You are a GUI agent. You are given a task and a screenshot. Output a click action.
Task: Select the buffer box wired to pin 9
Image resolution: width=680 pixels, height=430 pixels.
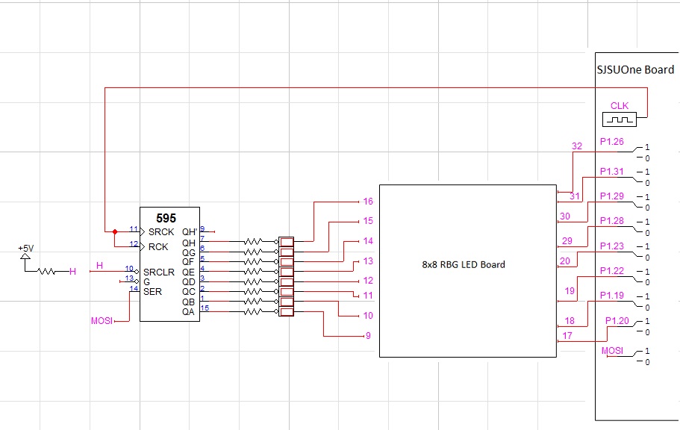(x=286, y=311)
